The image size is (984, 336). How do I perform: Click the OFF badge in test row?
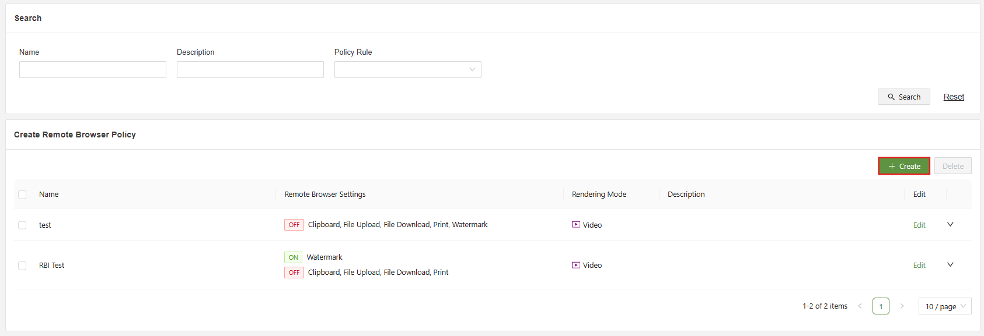[x=294, y=225]
